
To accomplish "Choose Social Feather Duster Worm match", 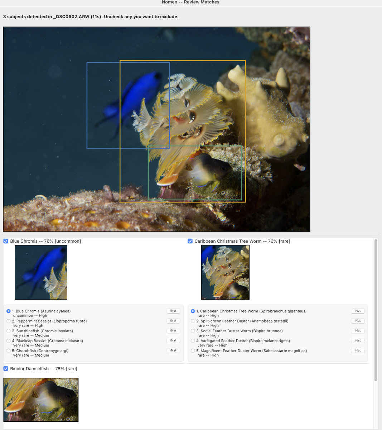I will [193, 331].
